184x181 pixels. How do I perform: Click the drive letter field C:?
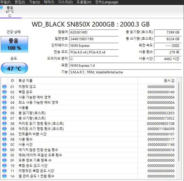[94, 59]
